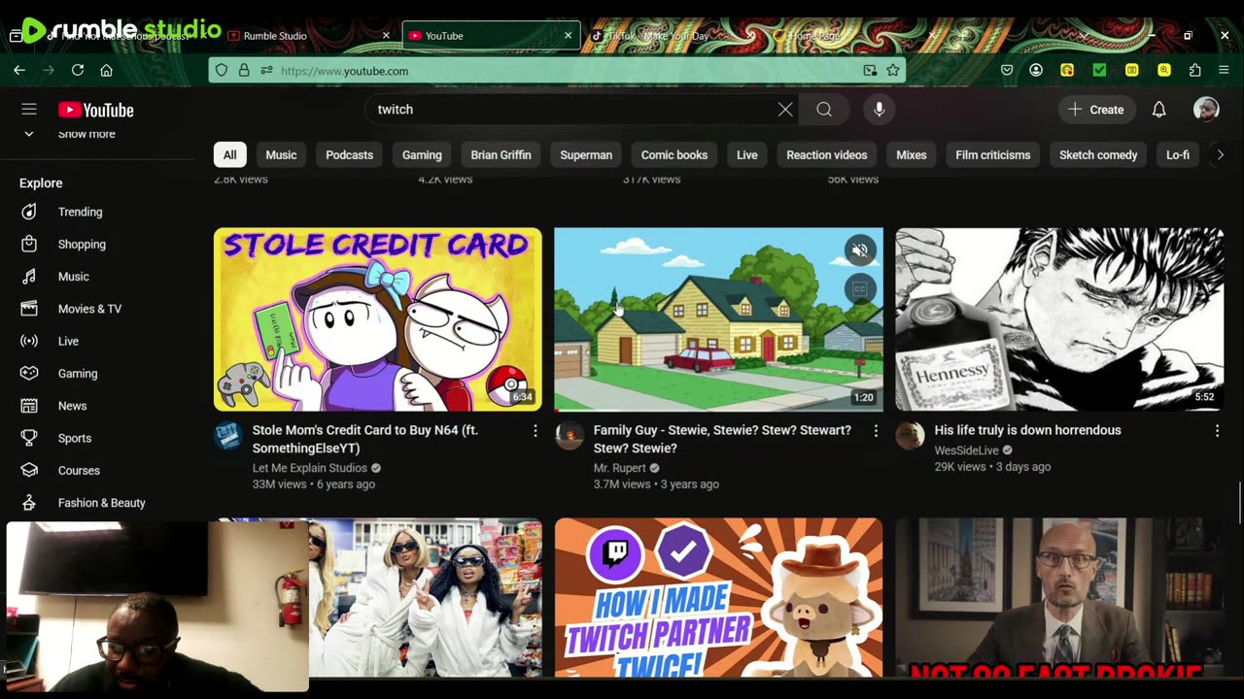
Task: Select the Sketch comedy filter chip
Action: pos(1098,154)
